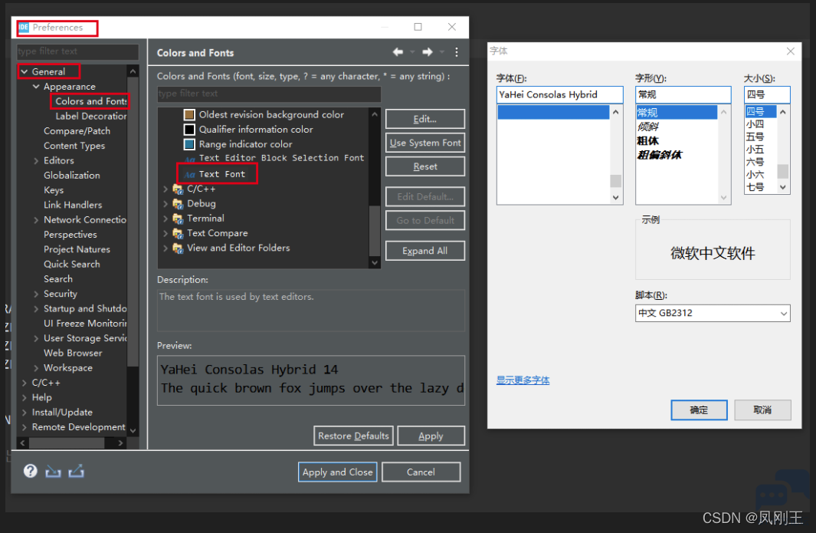
Task: Click 确定 in the font dialog
Action: pyautogui.click(x=699, y=410)
